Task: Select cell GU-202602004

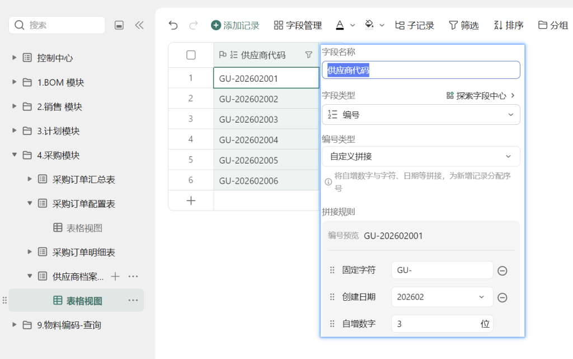Action: [266, 139]
